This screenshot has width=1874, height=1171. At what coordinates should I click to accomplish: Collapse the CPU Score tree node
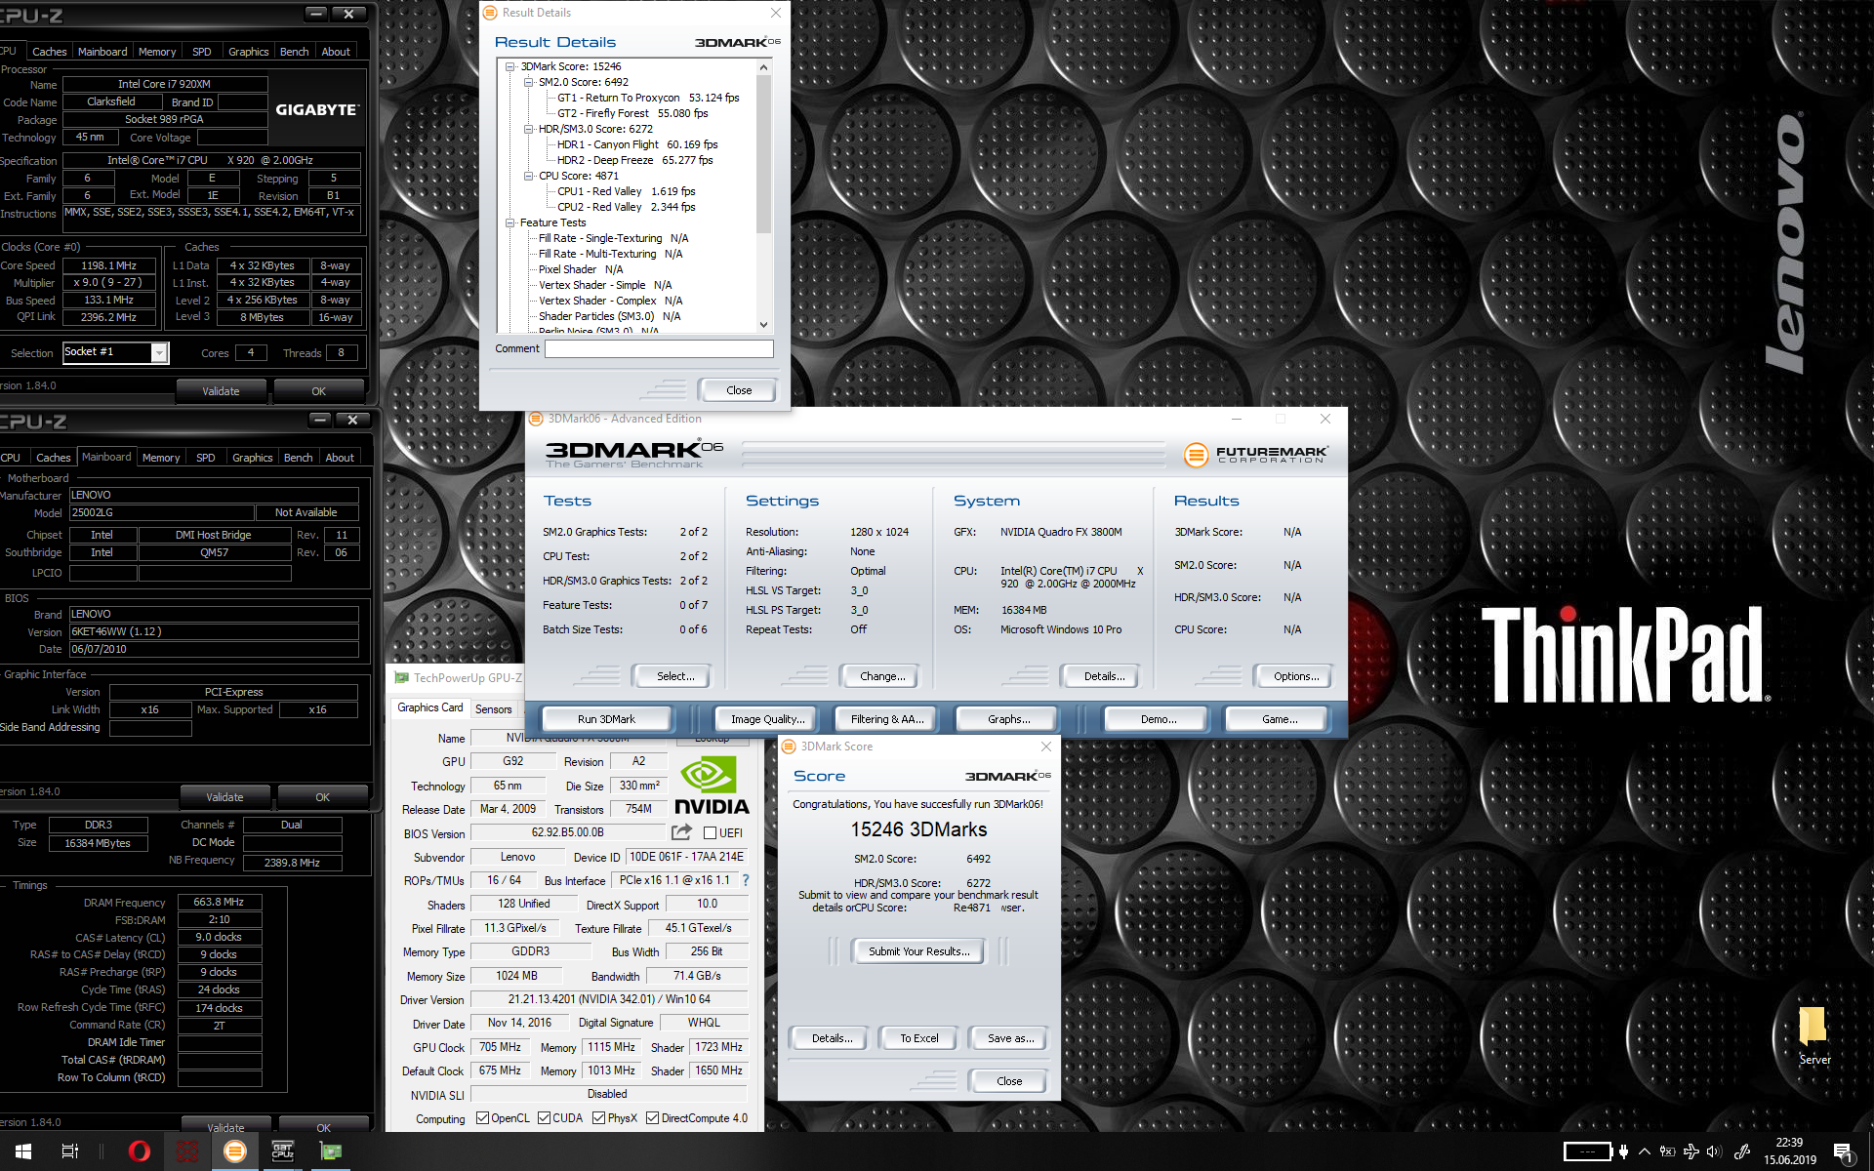[529, 176]
